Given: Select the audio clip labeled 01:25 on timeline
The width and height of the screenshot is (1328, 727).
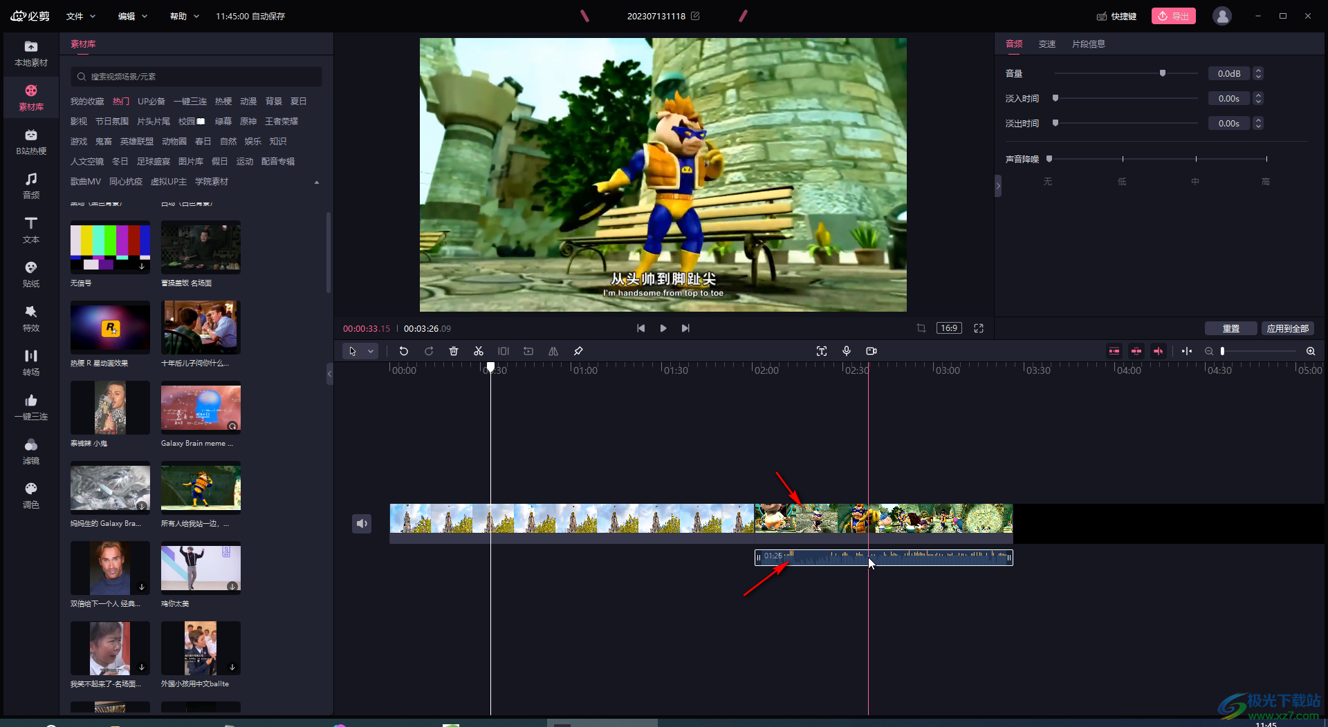Looking at the screenshot, I should pyautogui.click(x=883, y=557).
